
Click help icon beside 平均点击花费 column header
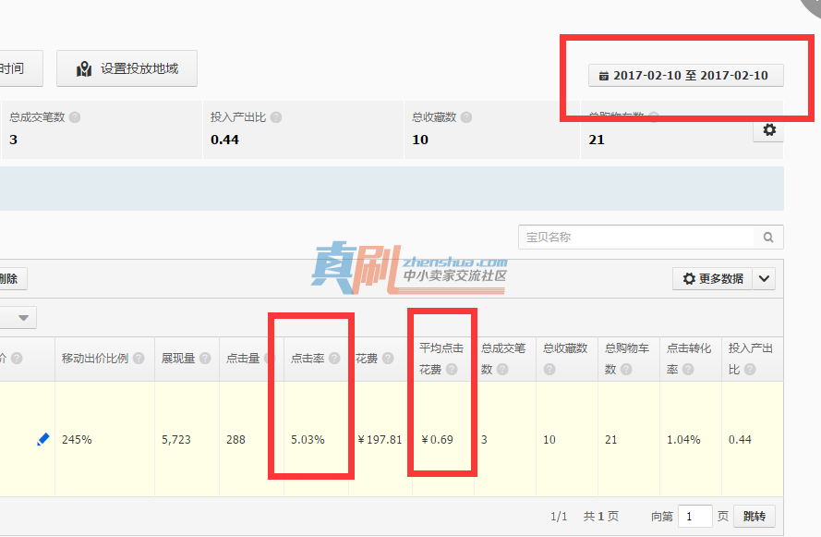tap(452, 370)
